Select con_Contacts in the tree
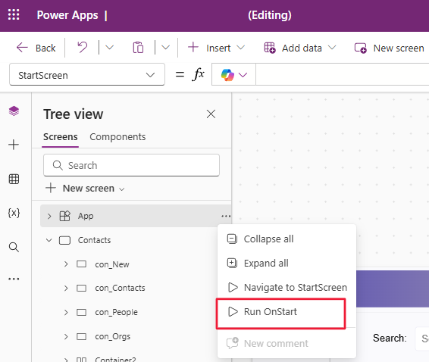Viewport: 429px width, 362px height. [120, 289]
